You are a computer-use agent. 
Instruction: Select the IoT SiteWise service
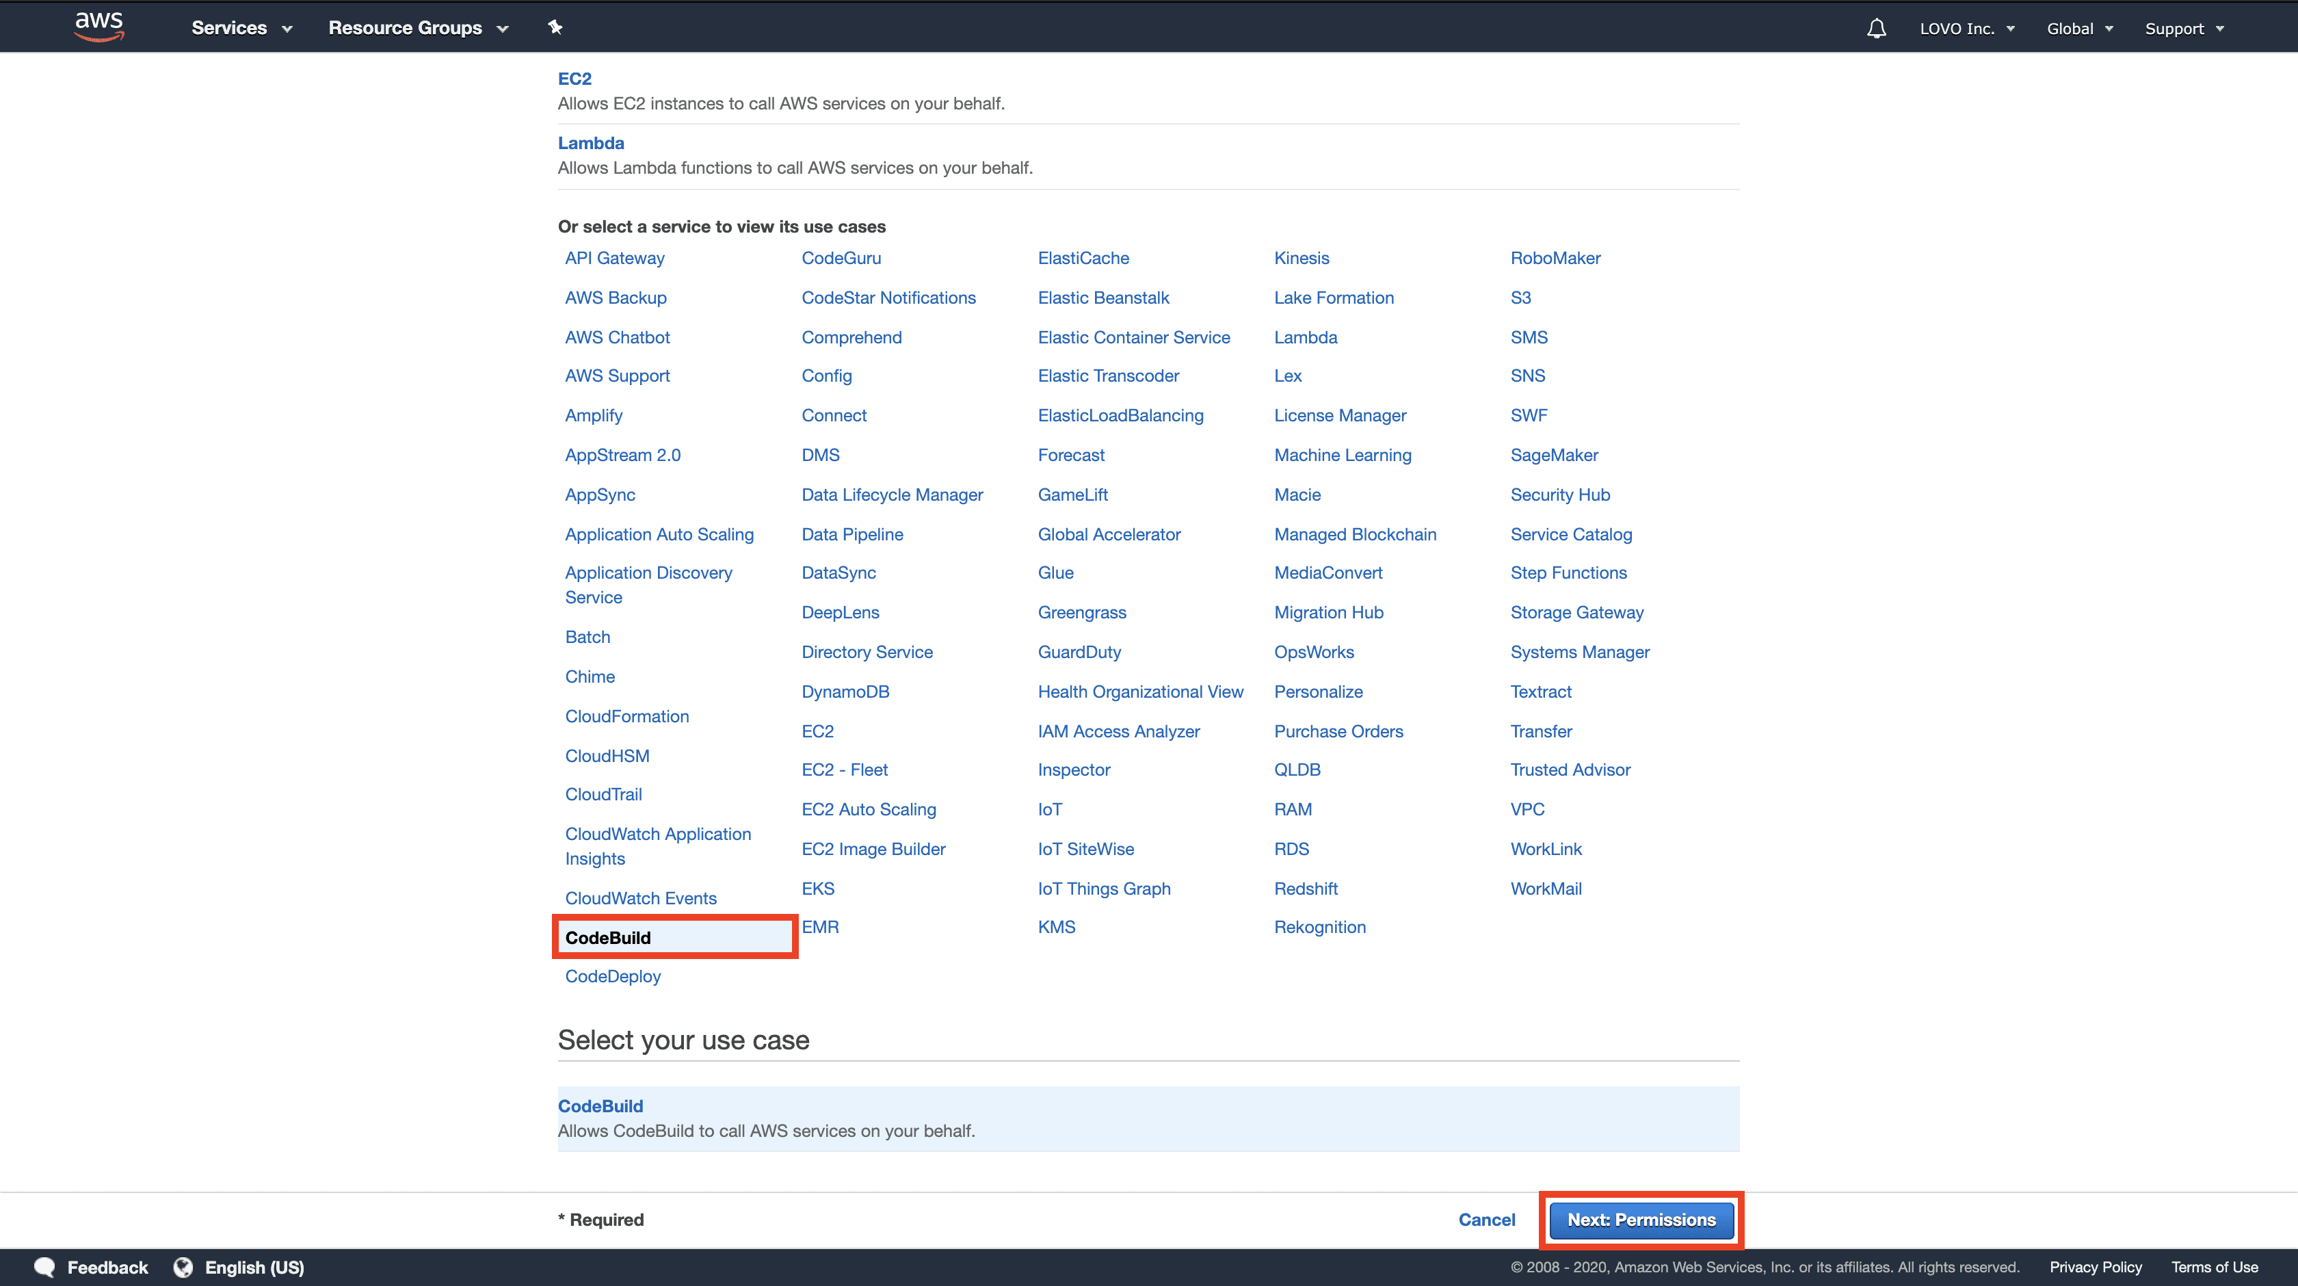(1085, 849)
